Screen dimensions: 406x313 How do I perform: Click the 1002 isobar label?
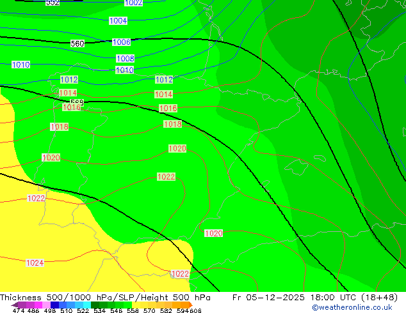tap(134, 3)
